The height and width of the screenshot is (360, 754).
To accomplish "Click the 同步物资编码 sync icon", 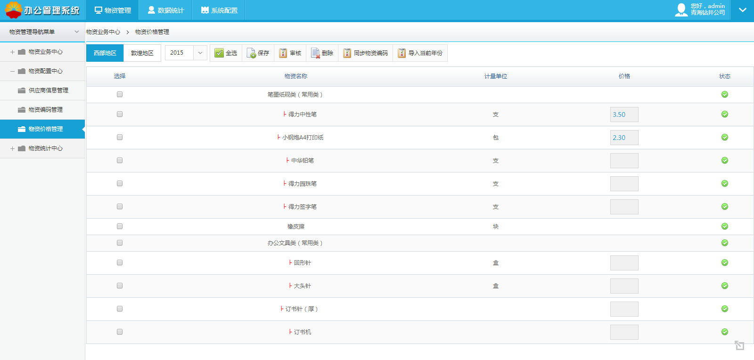I will coord(347,53).
